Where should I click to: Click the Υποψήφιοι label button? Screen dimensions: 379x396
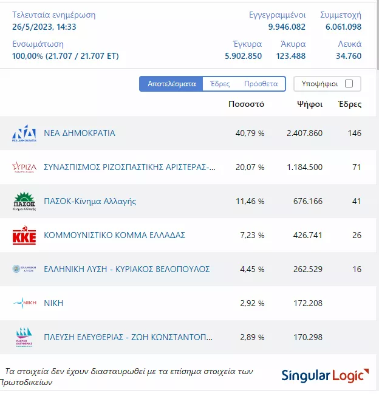pyautogui.click(x=319, y=84)
